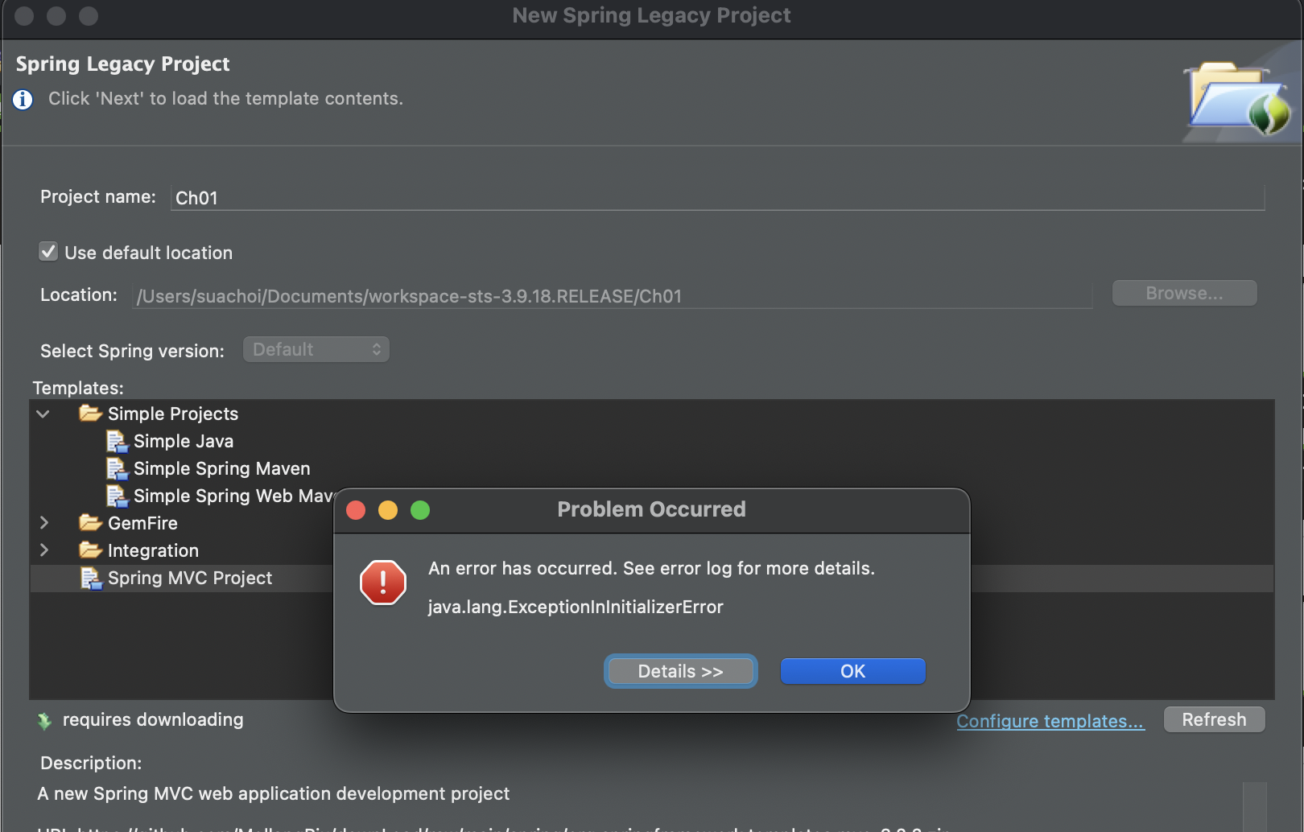Click the Project name input field

[717, 197]
